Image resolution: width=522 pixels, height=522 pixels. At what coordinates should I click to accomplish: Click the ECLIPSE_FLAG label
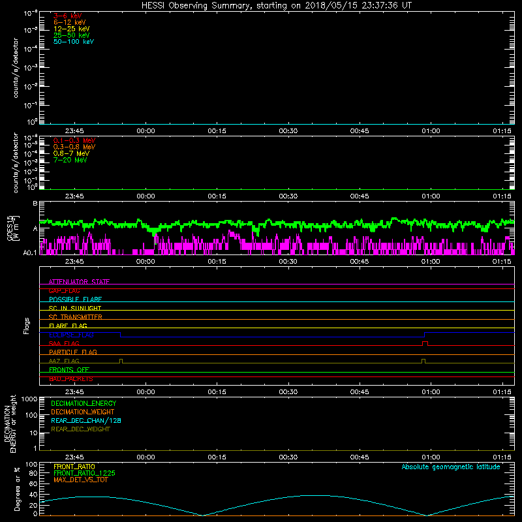pos(71,335)
